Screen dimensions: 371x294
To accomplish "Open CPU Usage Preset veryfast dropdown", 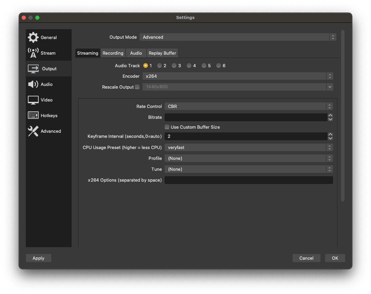I will click(249, 147).
